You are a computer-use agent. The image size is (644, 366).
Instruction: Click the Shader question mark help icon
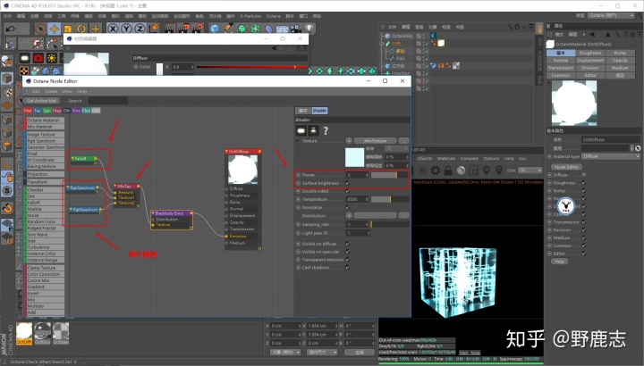click(326, 130)
